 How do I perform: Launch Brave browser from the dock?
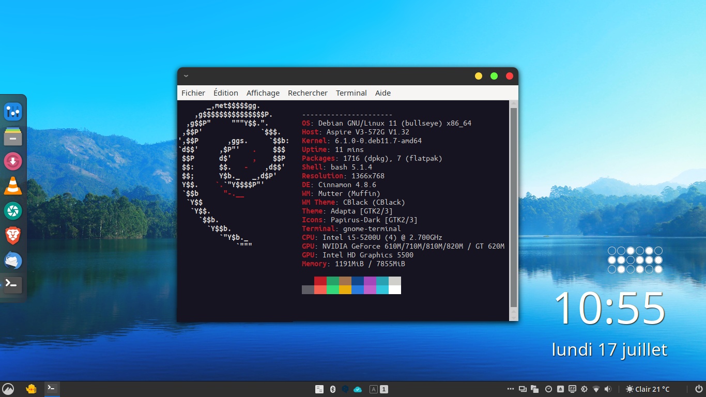click(13, 236)
